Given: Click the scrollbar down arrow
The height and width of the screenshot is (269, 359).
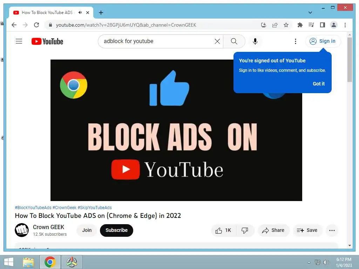Looking at the screenshot, I should pyautogui.click(x=350, y=246).
